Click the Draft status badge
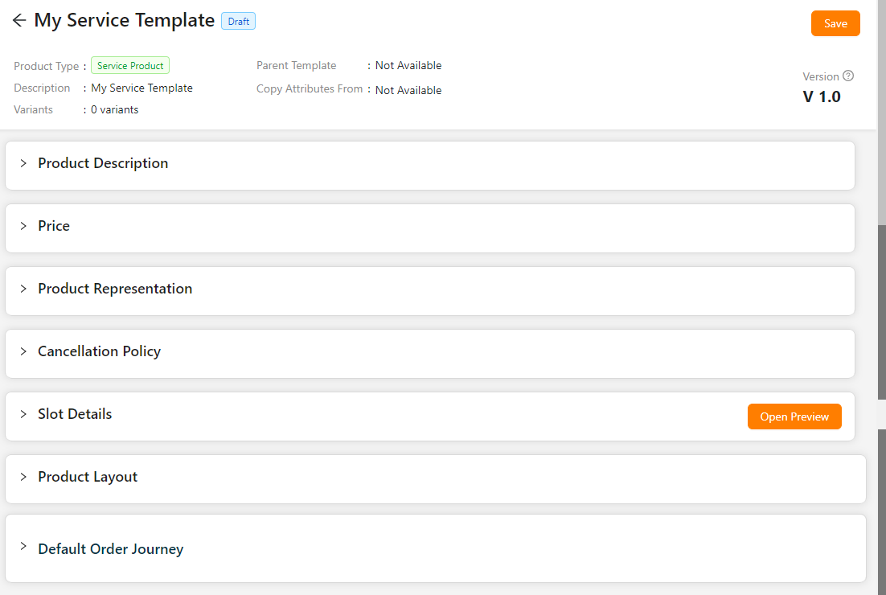Screen dimensions: 886x595 (x=238, y=22)
